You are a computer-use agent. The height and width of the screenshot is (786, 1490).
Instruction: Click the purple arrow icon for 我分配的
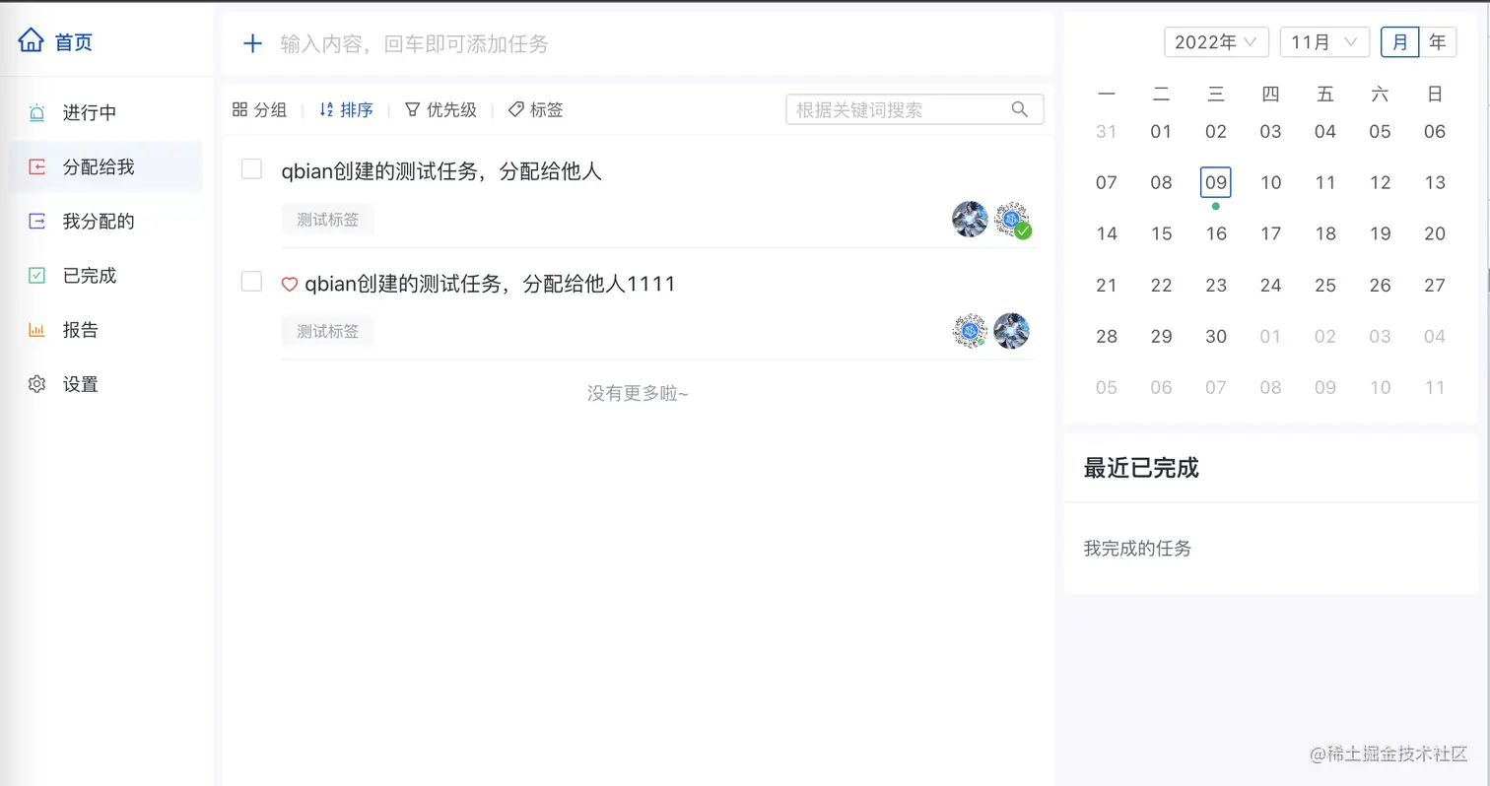tap(37, 222)
